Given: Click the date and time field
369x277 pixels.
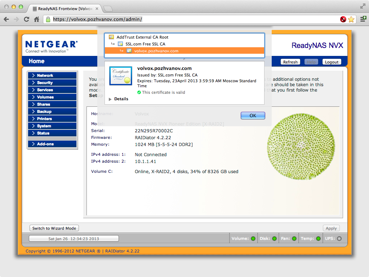Looking at the screenshot, I should (74, 239).
